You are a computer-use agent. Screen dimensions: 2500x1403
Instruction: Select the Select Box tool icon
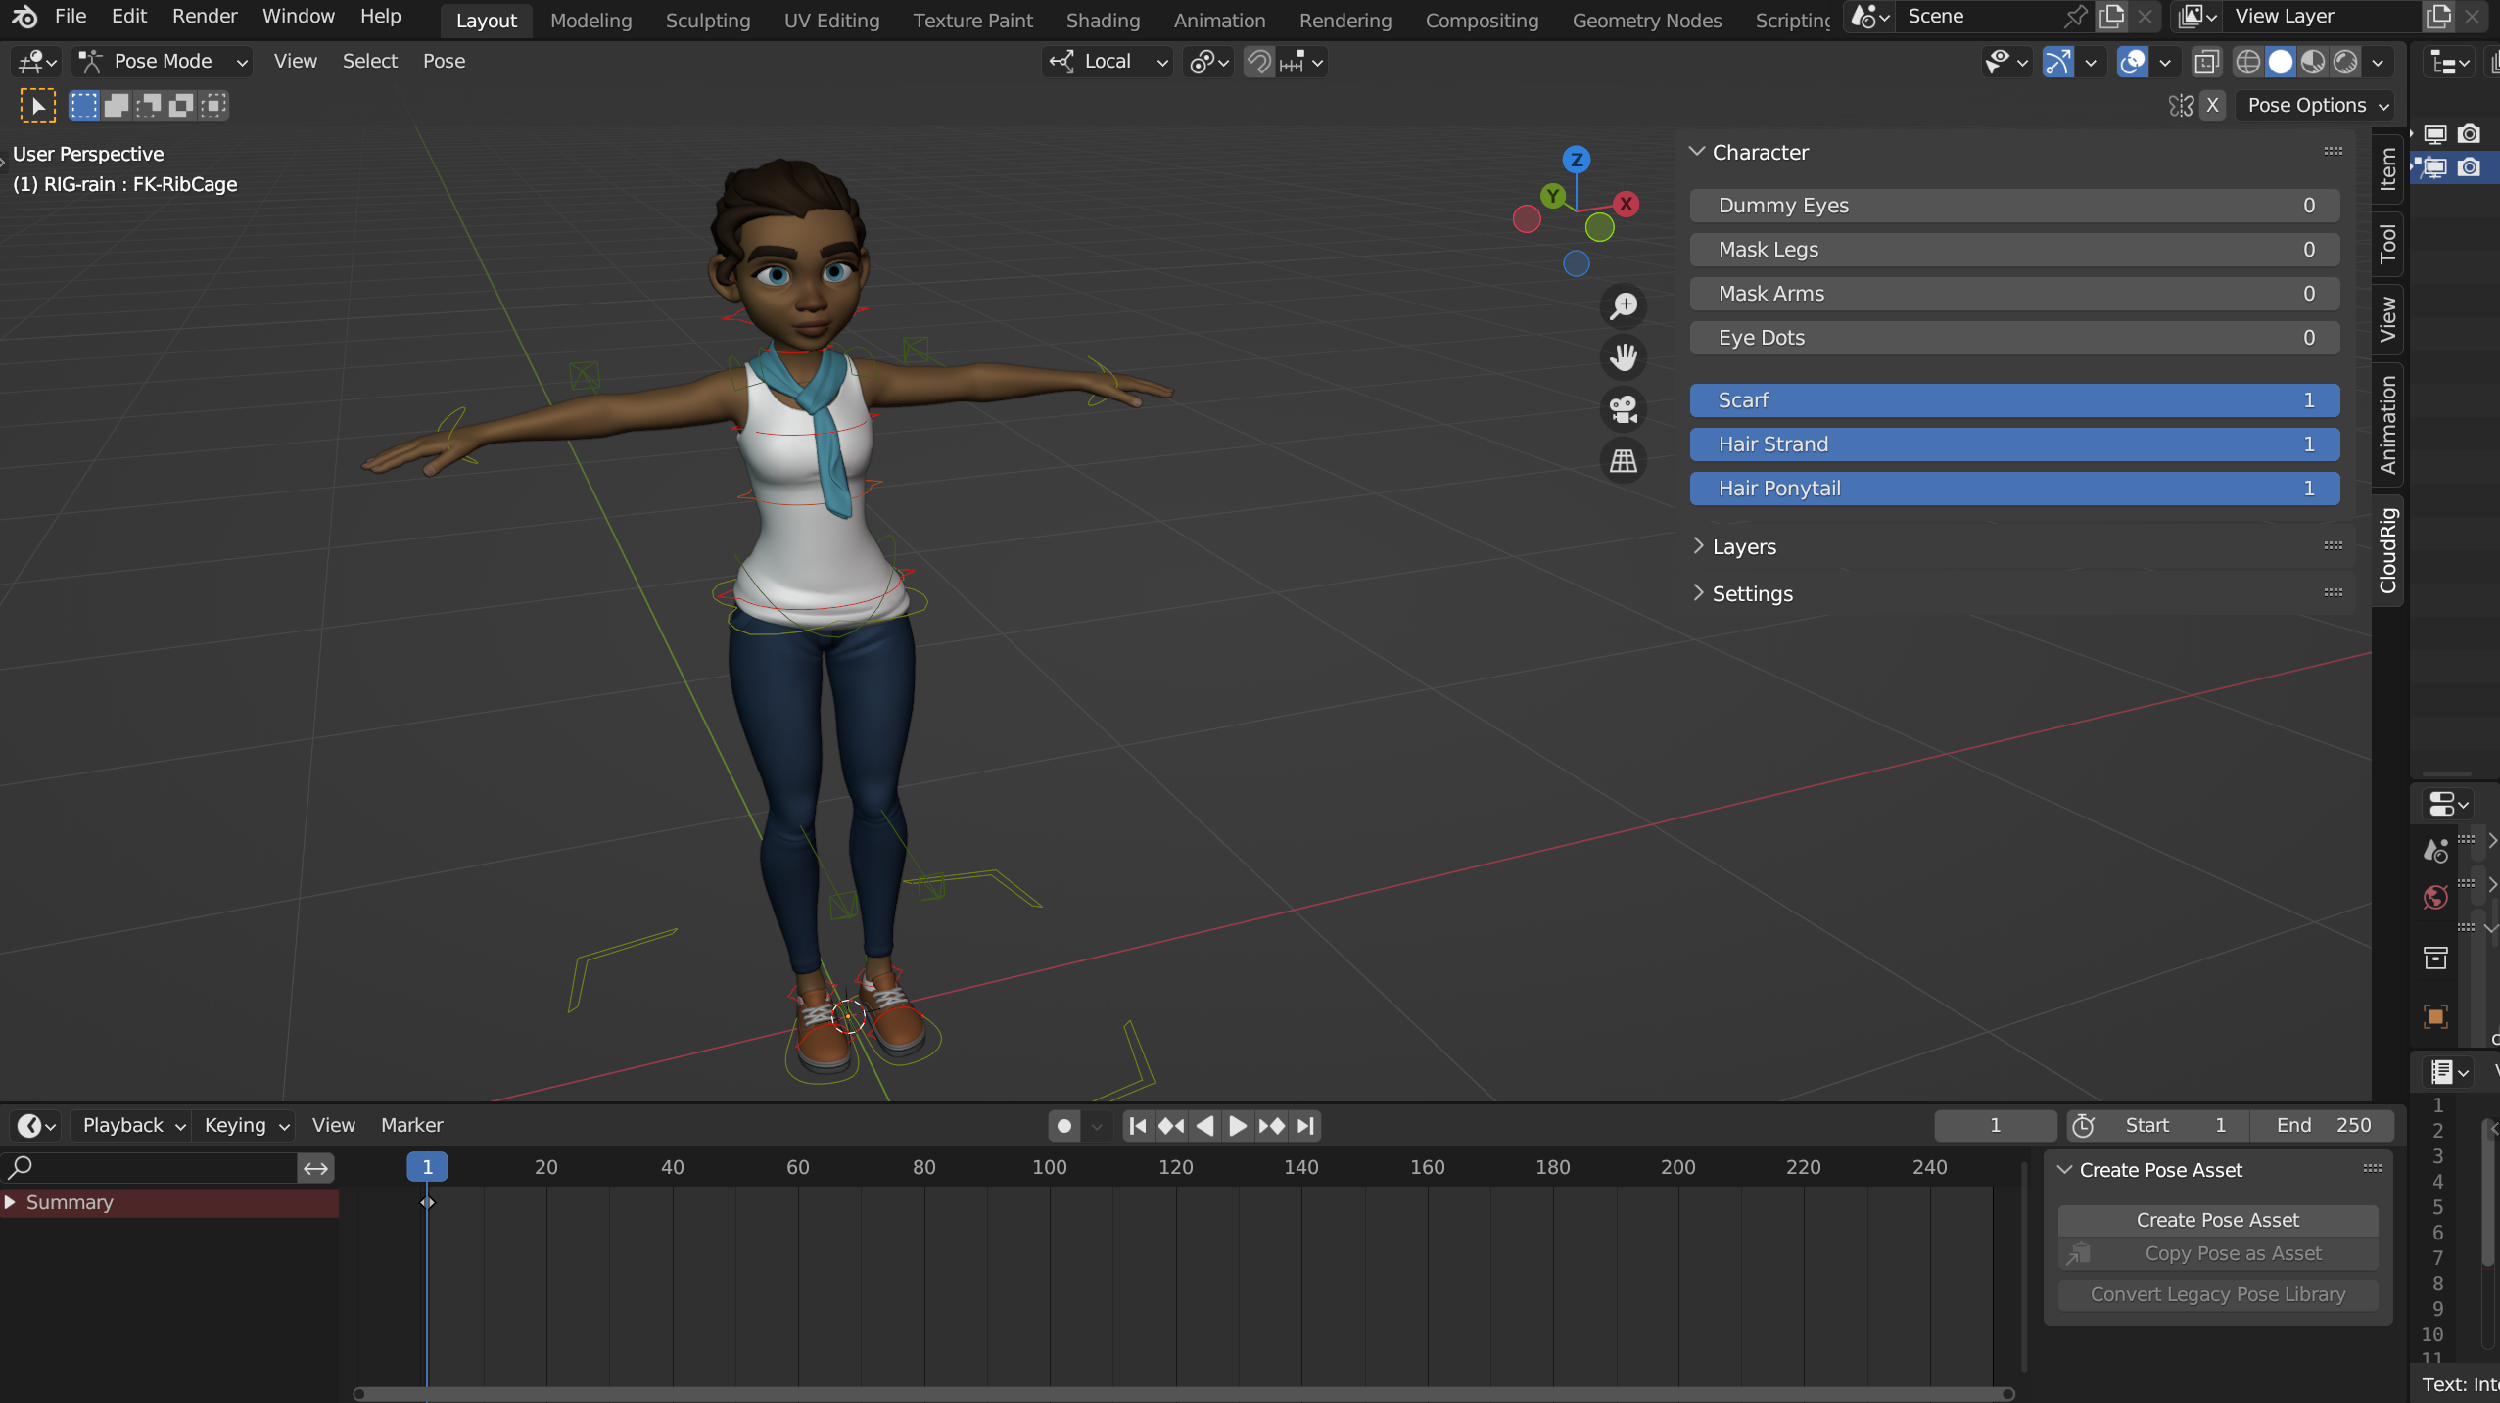38,106
